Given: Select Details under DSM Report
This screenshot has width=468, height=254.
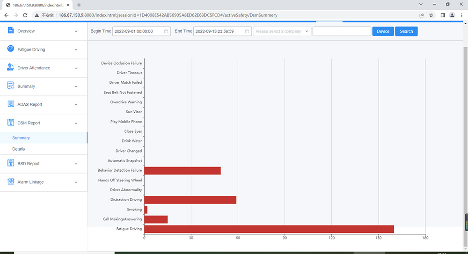Looking at the screenshot, I should pyautogui.click(x=44, y=149).
